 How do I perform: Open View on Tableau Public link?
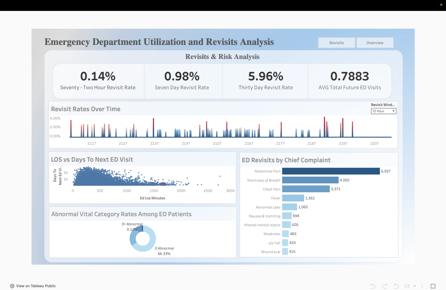tap(36, 286)
